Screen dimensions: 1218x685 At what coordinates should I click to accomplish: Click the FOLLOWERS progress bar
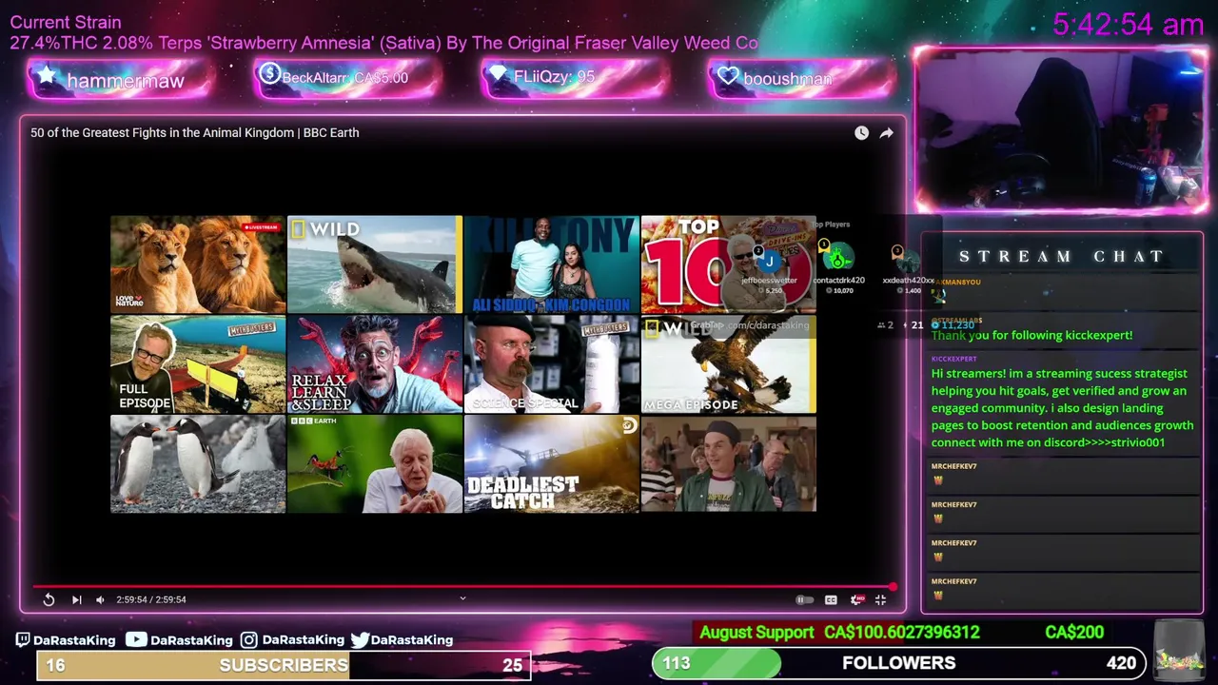click(899, 663)
